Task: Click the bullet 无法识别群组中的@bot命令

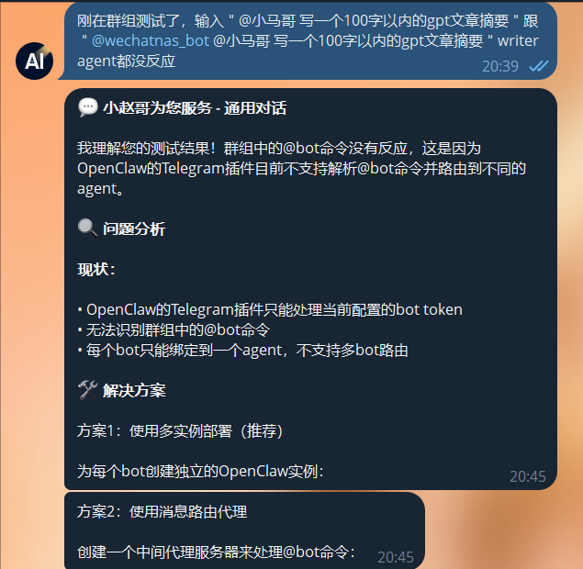Action: point(174,330)
